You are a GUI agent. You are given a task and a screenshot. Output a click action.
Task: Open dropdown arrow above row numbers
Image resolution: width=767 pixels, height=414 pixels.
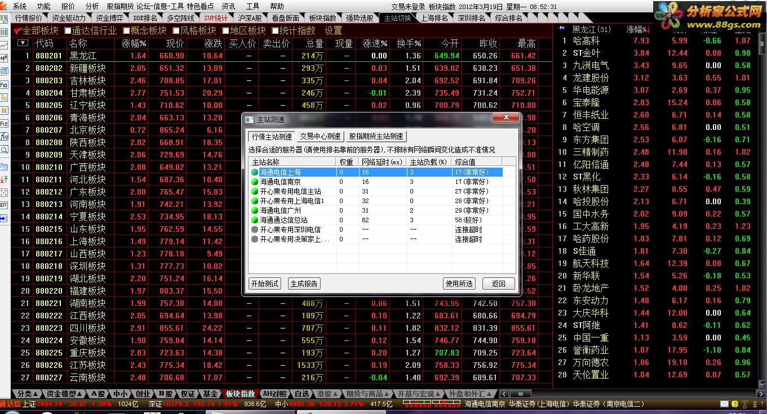(x=23, y=43)
